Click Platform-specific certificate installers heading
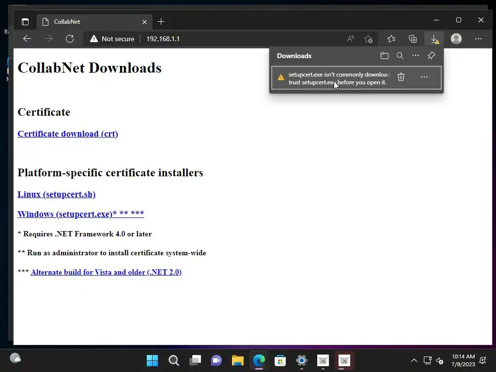This screenshot has height=372, width=496. point(110,172)
